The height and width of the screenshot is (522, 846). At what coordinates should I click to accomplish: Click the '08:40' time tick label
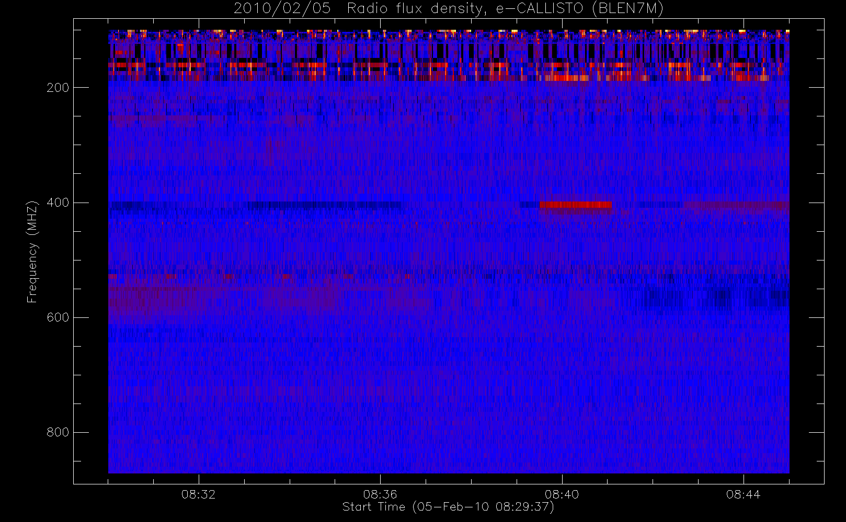(562, 494)
